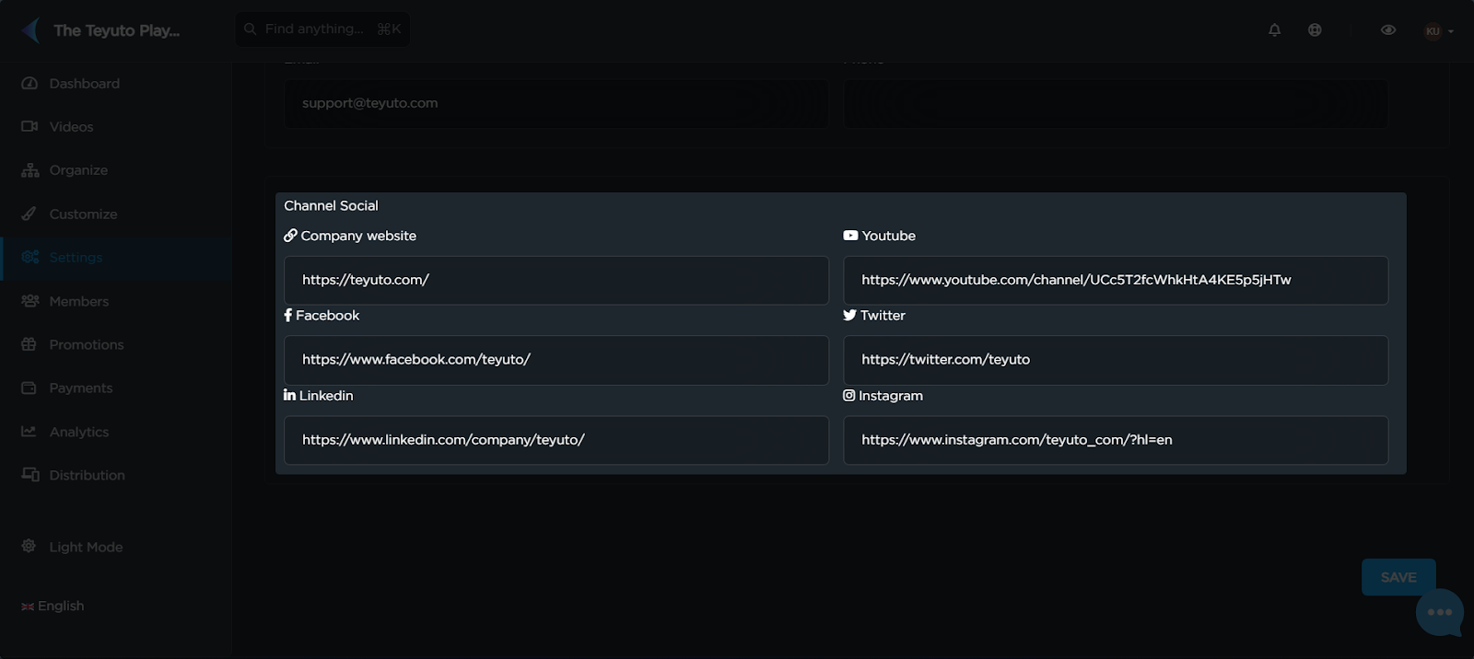The image size is (1474, 659).
Task: Open the notifications bell
Action: click(1274, 30)
